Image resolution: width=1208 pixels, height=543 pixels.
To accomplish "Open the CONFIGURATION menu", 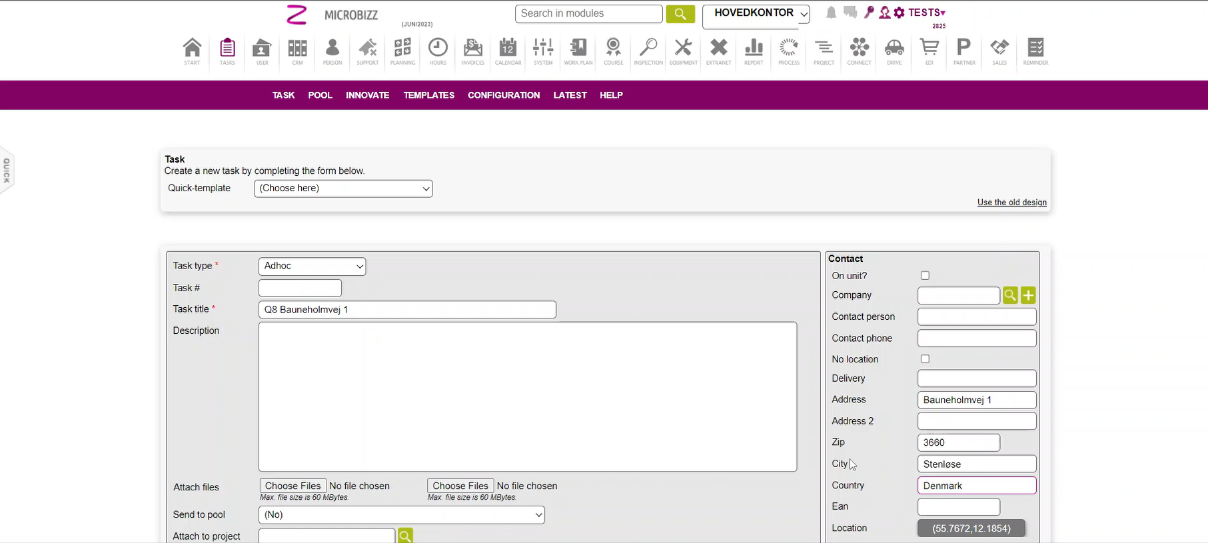I will pyautogui.click(x=504, y=95).
